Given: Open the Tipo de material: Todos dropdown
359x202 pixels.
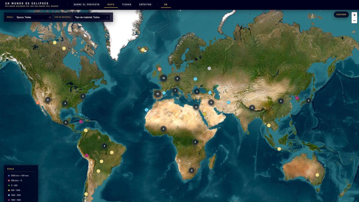Looking at the screenshot, I should (91, 17).
